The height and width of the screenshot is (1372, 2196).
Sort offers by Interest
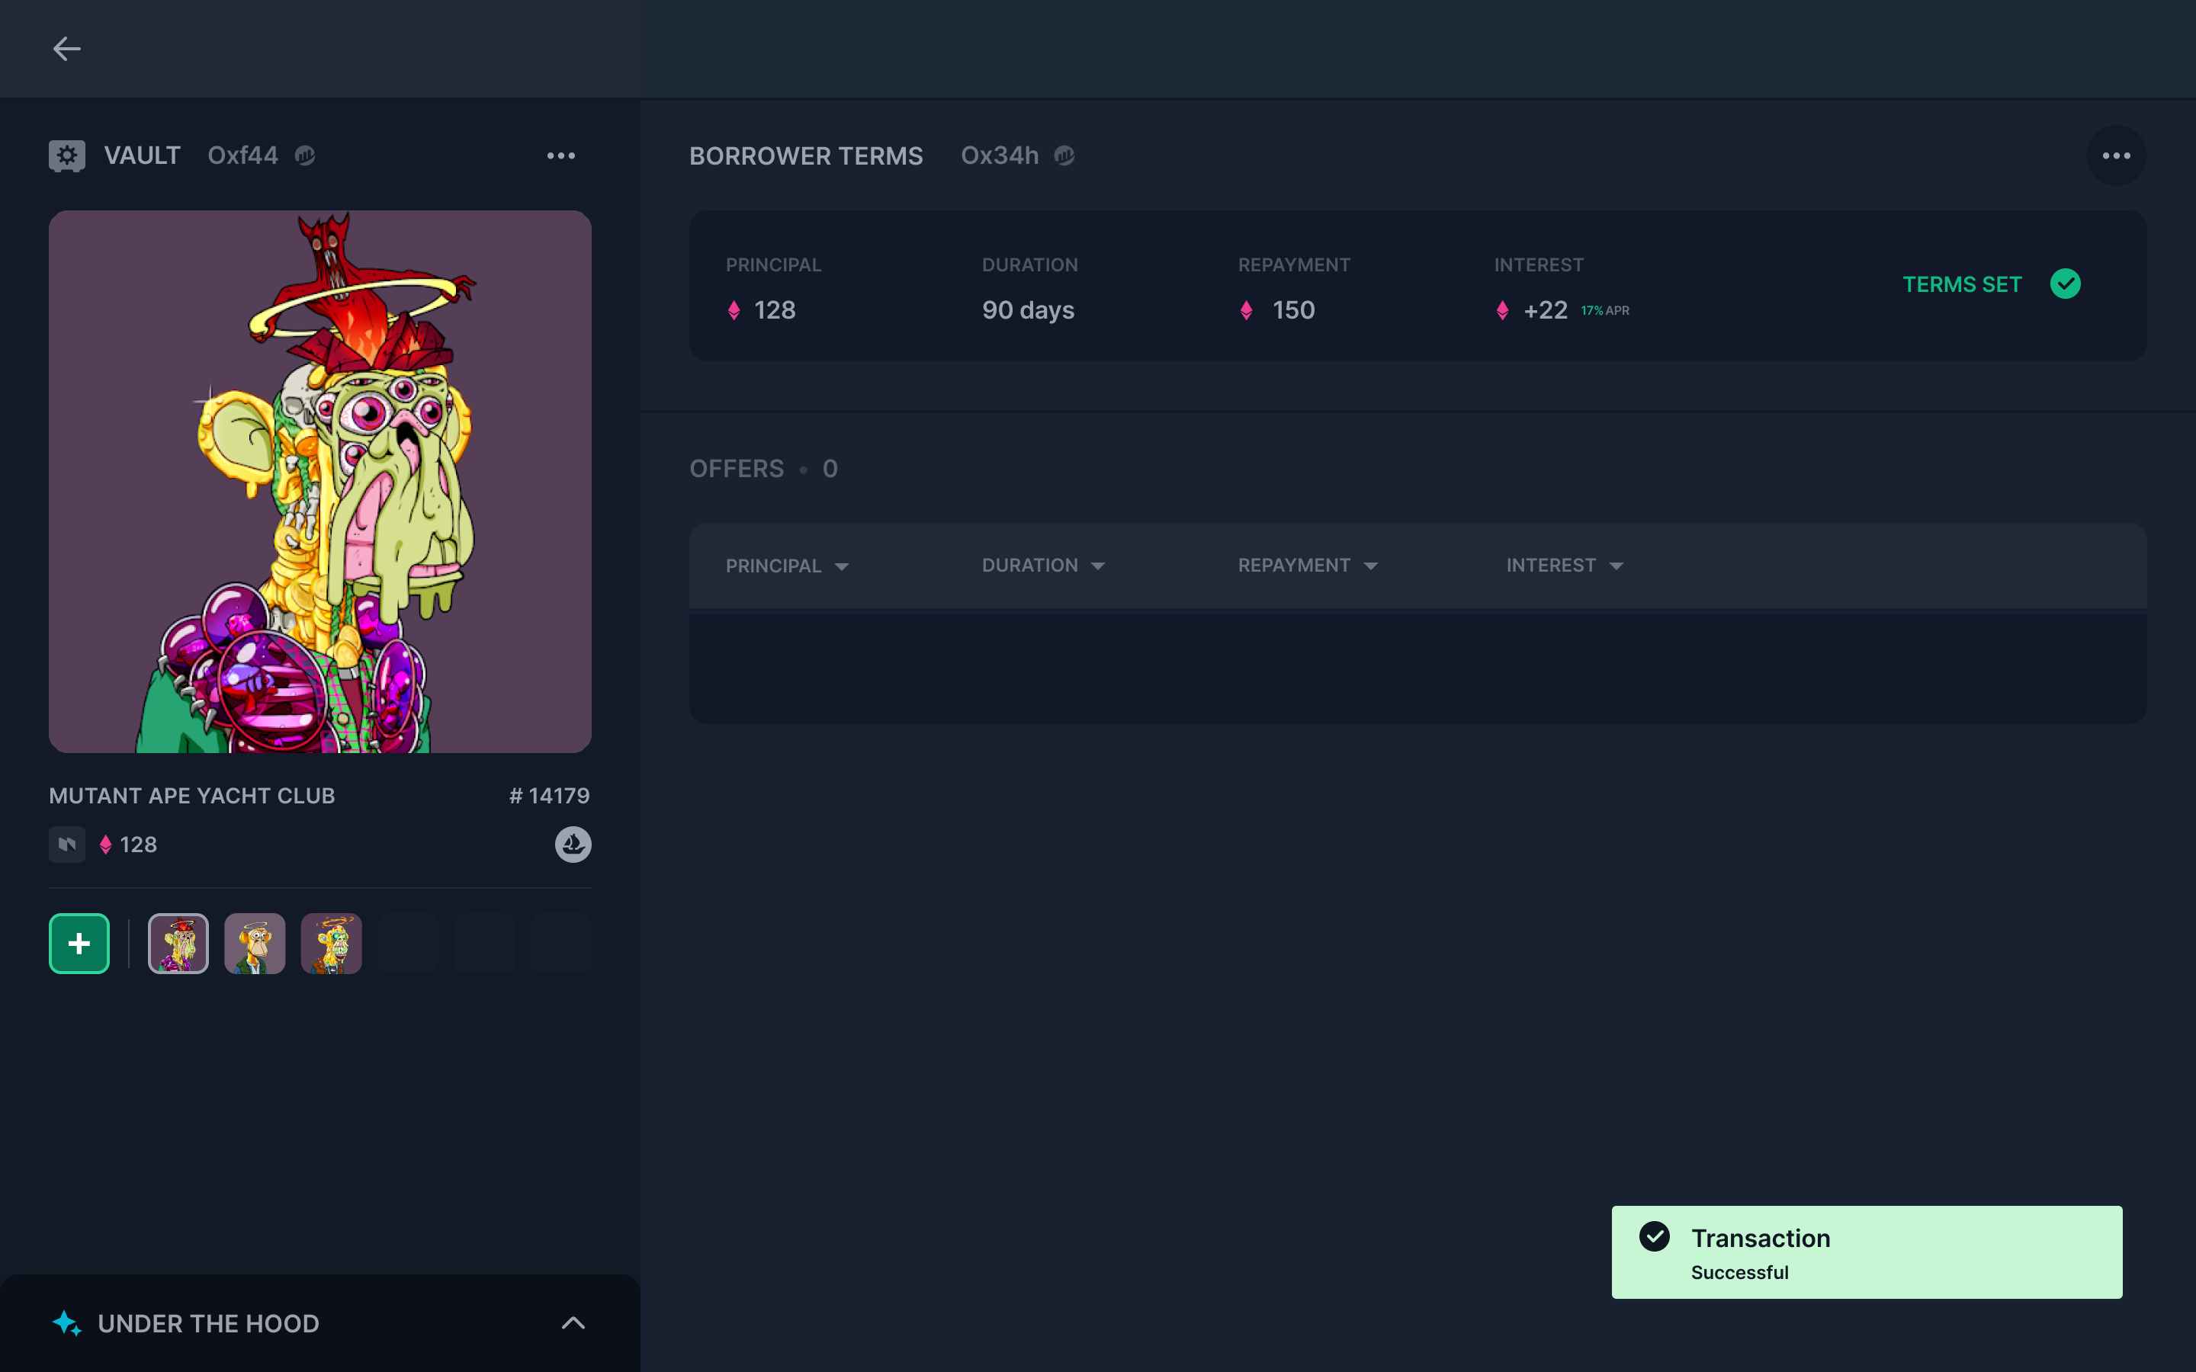(1564, 566)
